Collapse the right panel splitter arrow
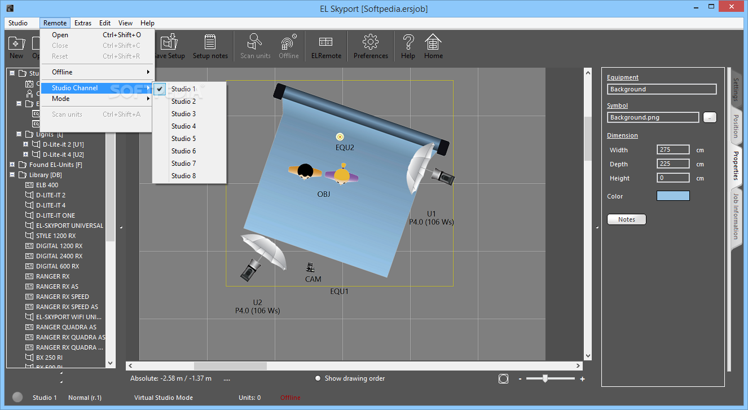This screenshot has width=748, height=410. (x=597, y=227)
